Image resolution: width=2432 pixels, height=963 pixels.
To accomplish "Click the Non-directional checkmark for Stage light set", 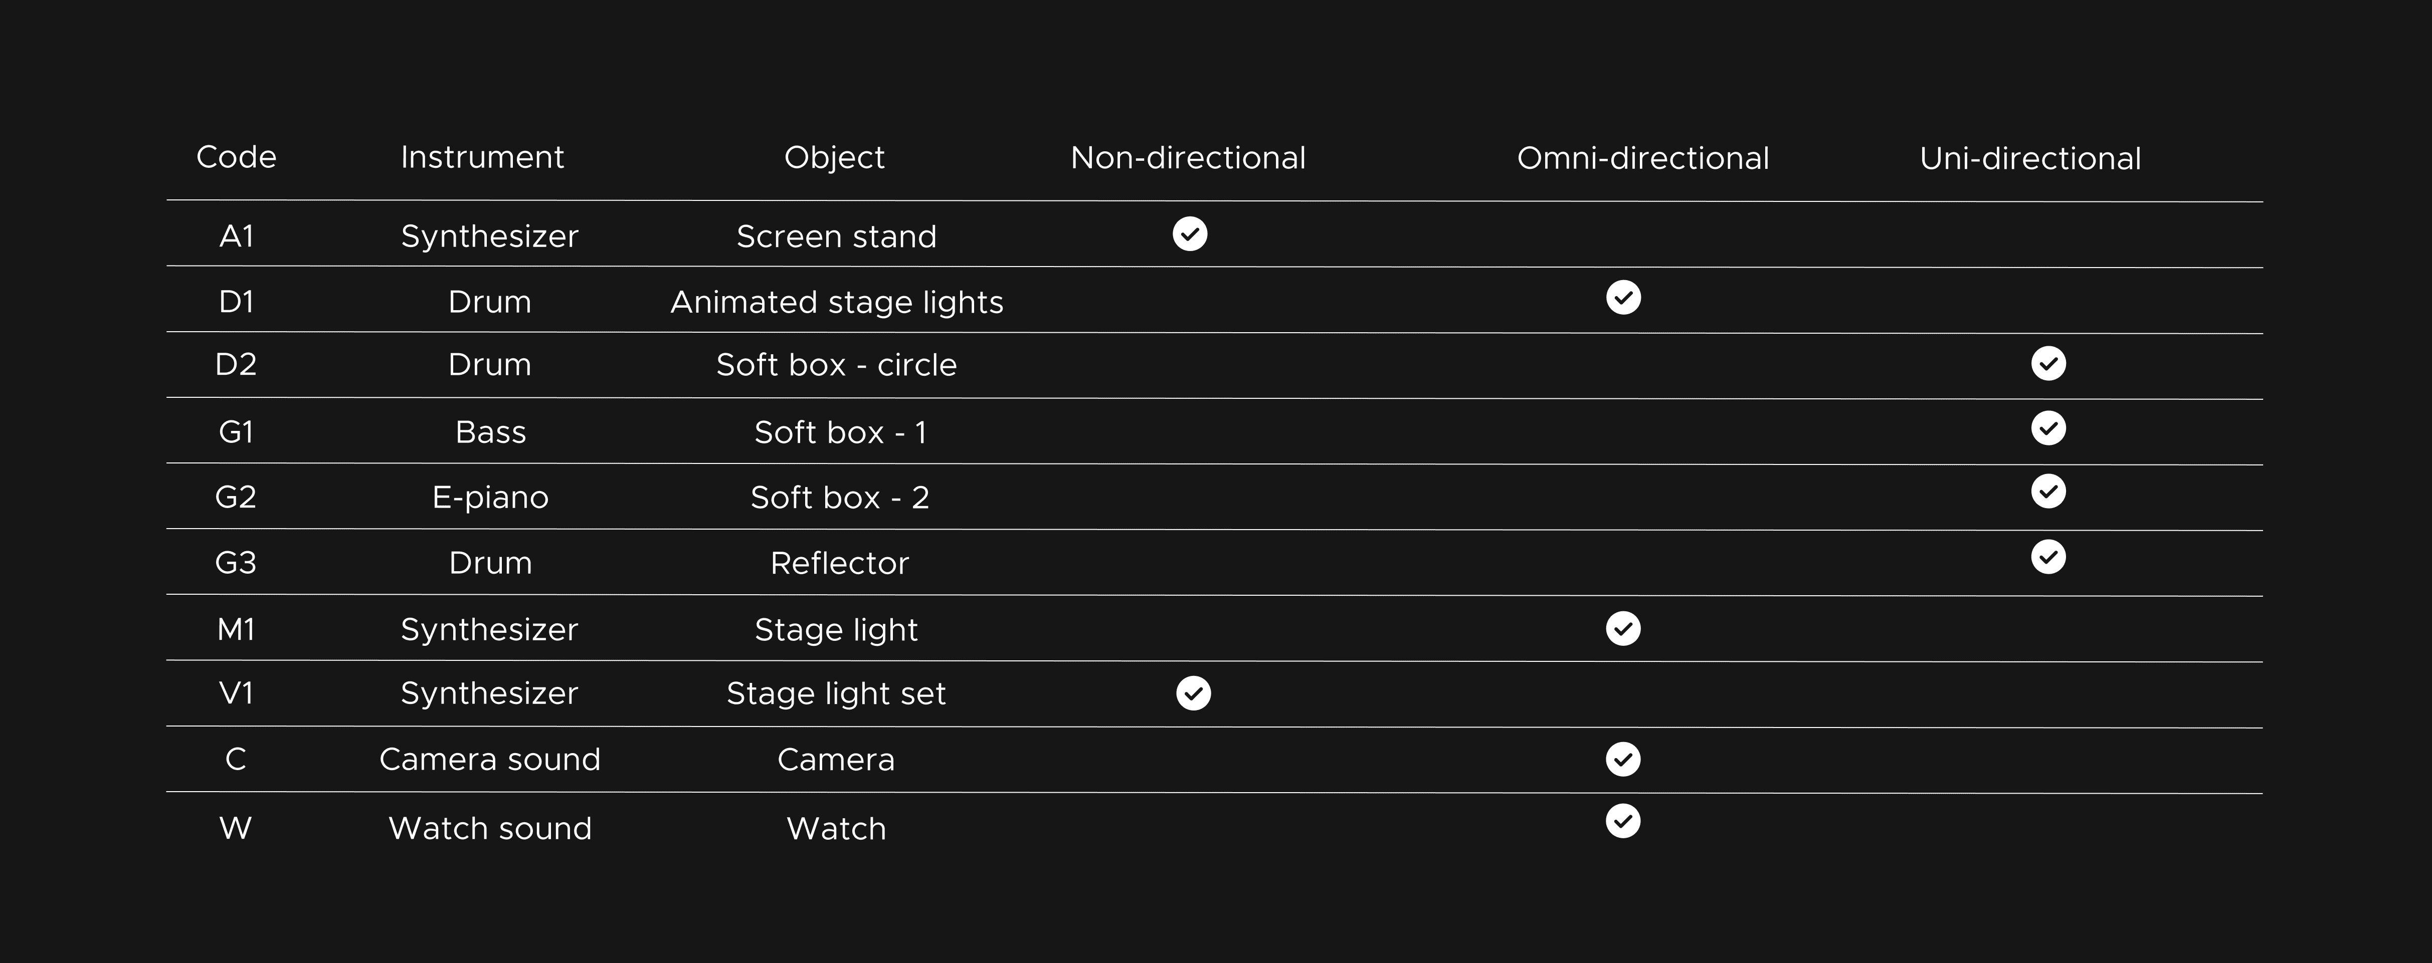I will coord(1193,693).
